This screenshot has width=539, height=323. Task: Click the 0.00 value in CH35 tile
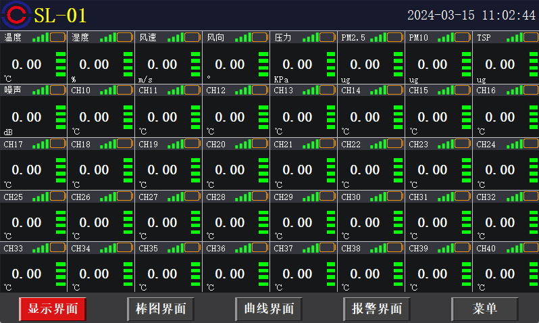click(162, 274)
